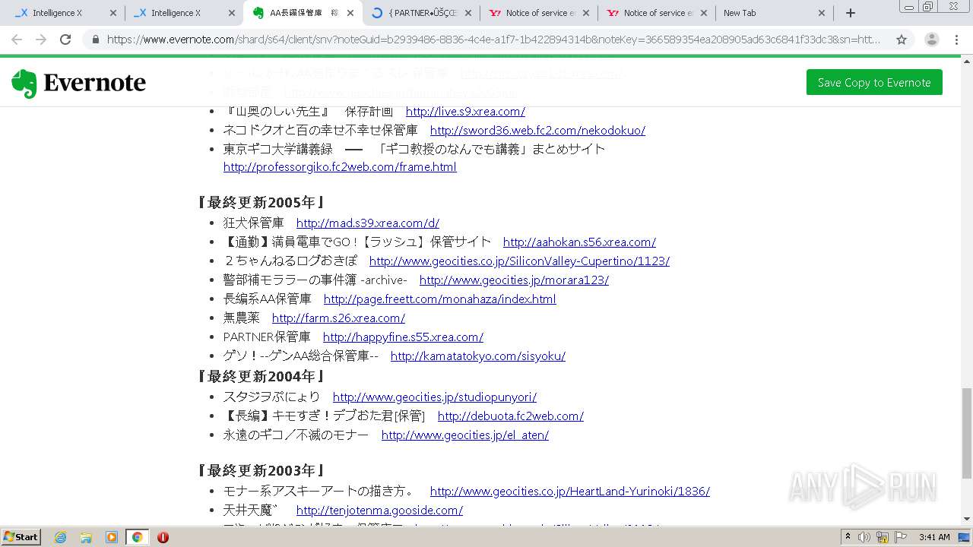Go back with browser back arrow
The width and height of the screenshot is (973, 547).
click(17, 40)
